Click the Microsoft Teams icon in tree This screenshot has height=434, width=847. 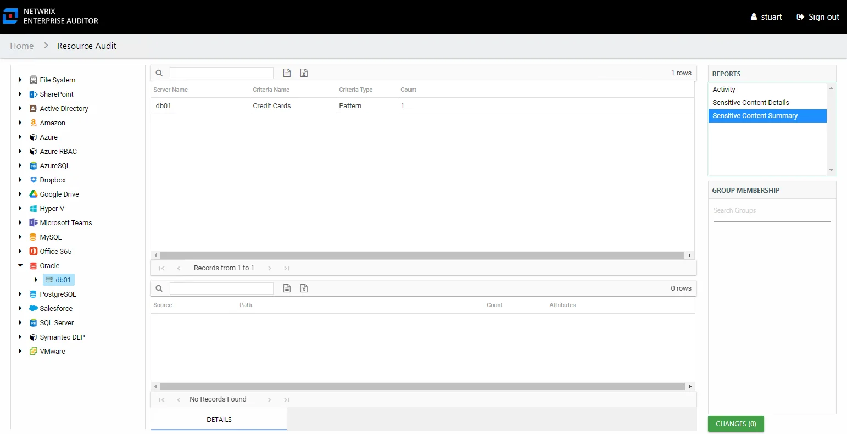point(34,222)
